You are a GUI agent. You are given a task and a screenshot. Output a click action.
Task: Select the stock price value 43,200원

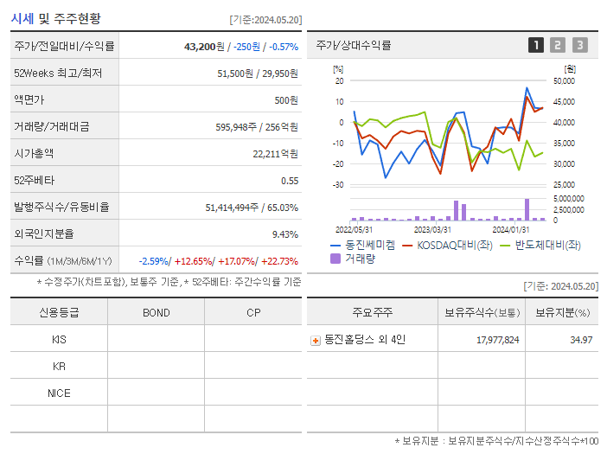pyautogui.click(x=204, y=47)
